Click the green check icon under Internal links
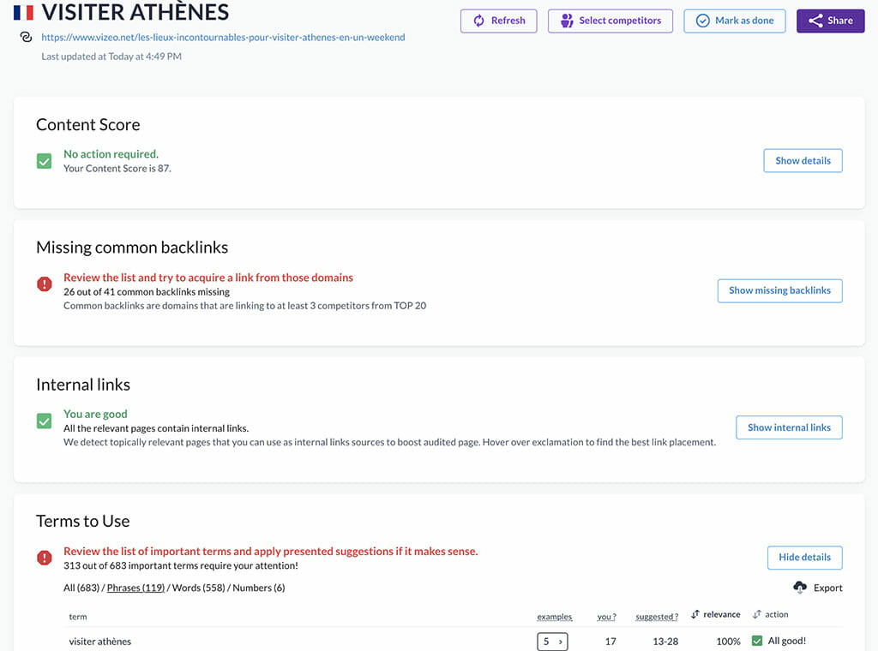The image size is (878, 651). [44, 421]
